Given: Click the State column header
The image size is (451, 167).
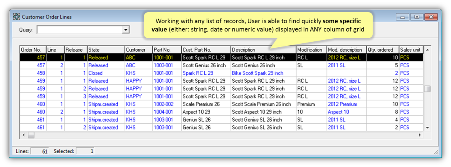Looking at the screenshot, I should [105, 50].
